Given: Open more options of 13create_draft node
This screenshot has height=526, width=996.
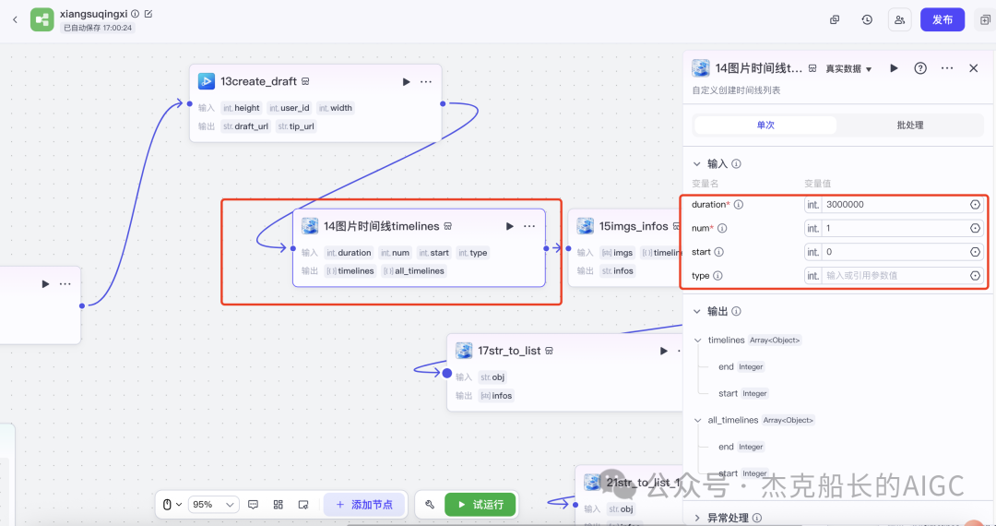Looking at the screenshot, I should pos(426,81).
